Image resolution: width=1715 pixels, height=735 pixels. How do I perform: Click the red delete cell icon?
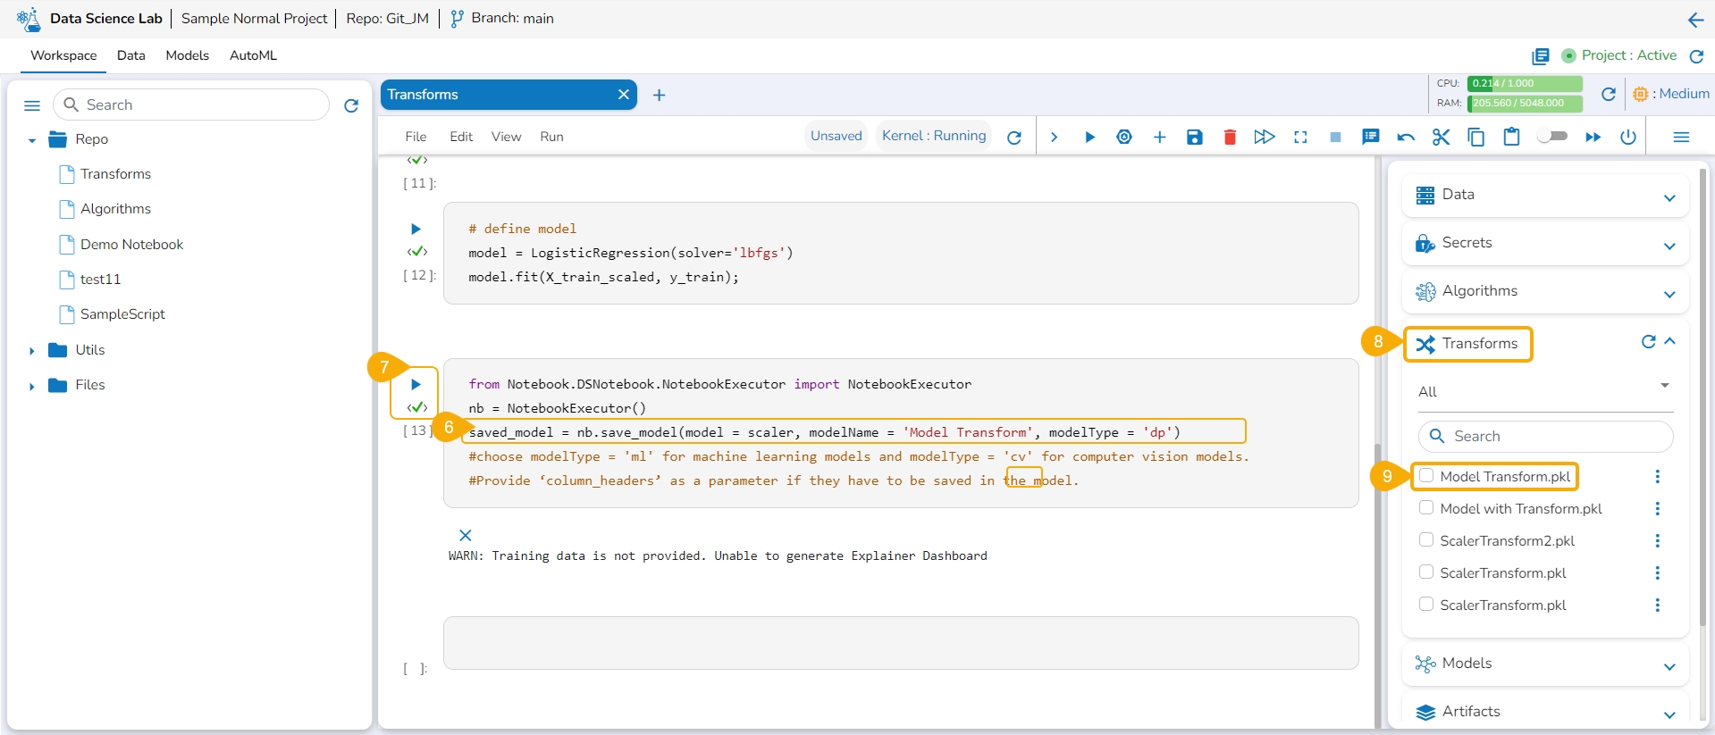(x=1230, y=137)
